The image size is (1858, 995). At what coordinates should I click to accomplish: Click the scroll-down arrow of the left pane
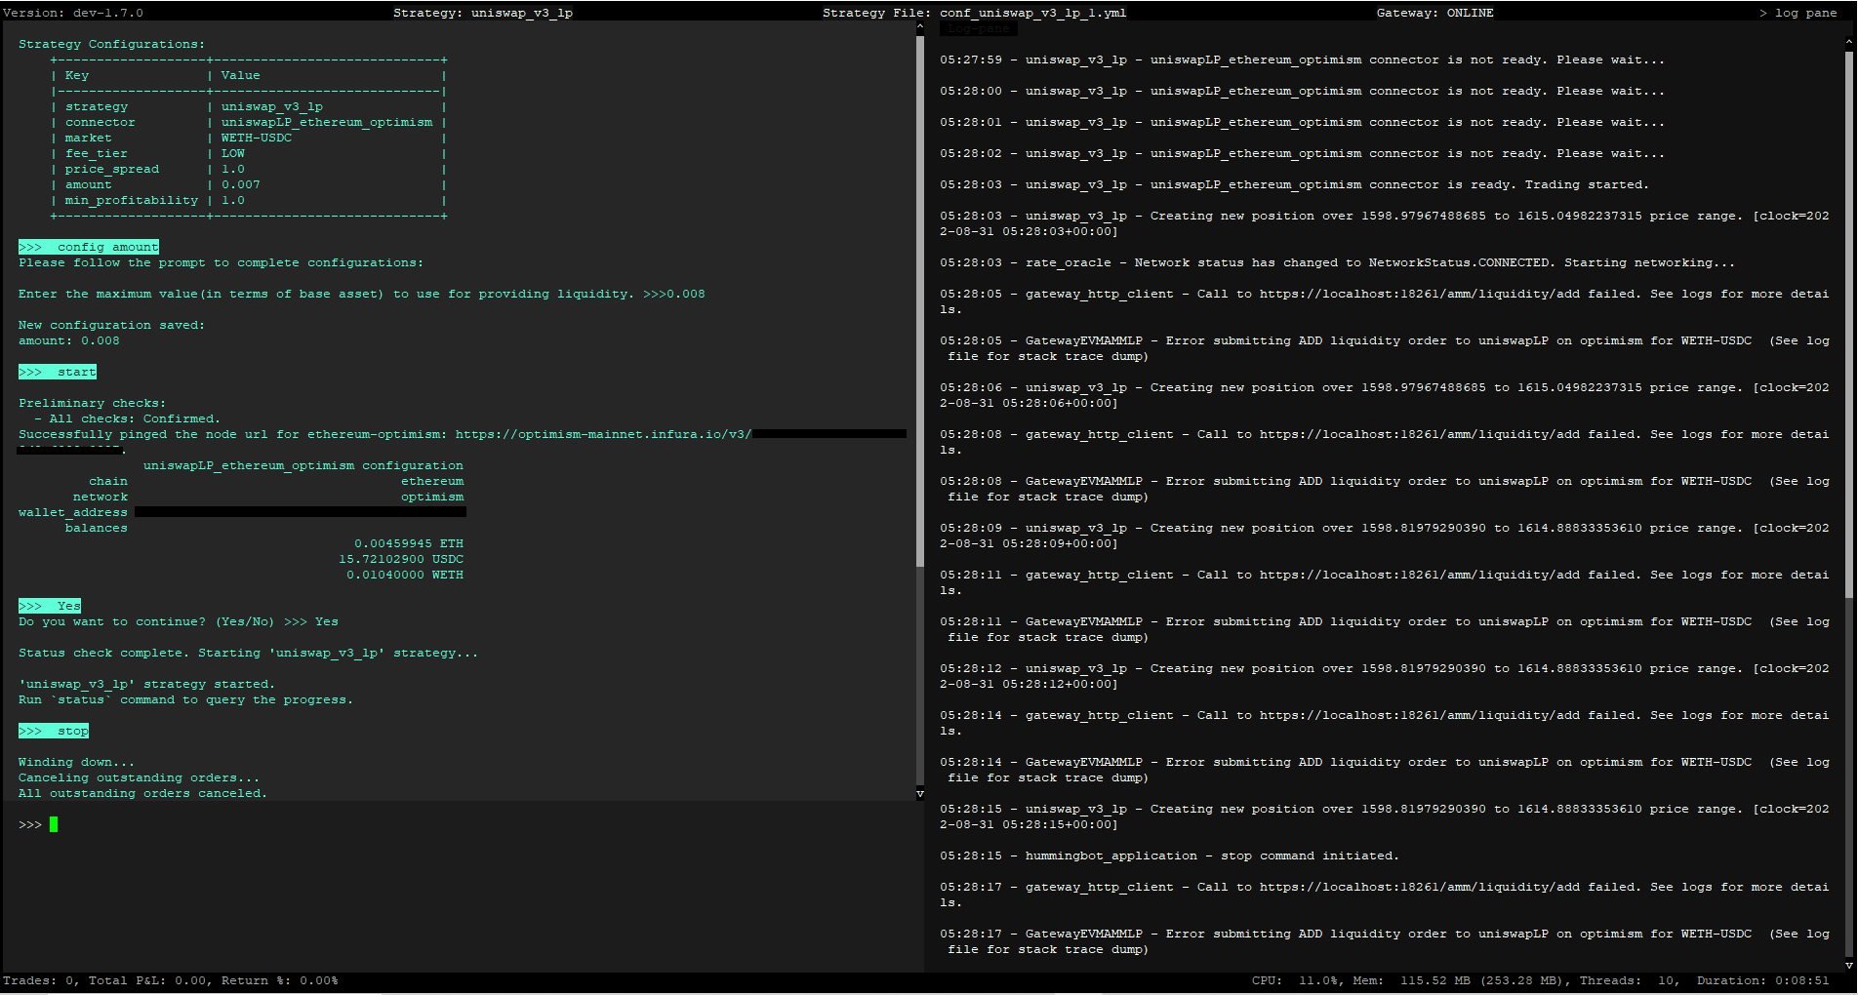(x=918, y=794)
